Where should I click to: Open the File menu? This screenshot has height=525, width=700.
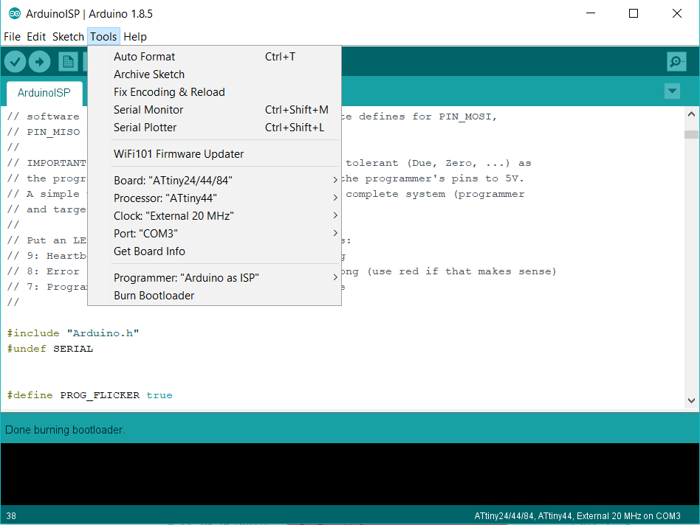click(x=12, y=37)
